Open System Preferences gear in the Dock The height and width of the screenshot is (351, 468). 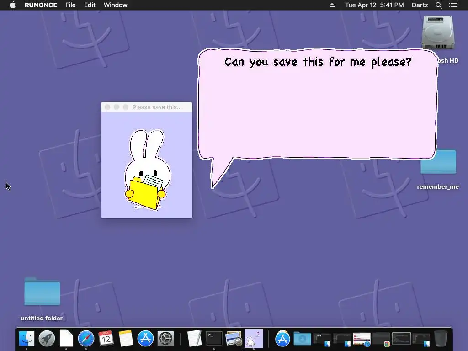pyautogui.click(x=165, y=339)
